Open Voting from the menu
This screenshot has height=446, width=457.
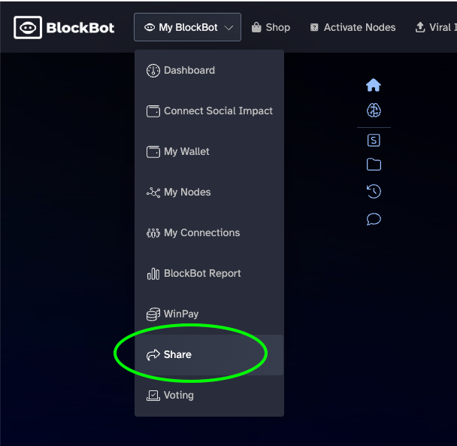(x=209, y=396)
